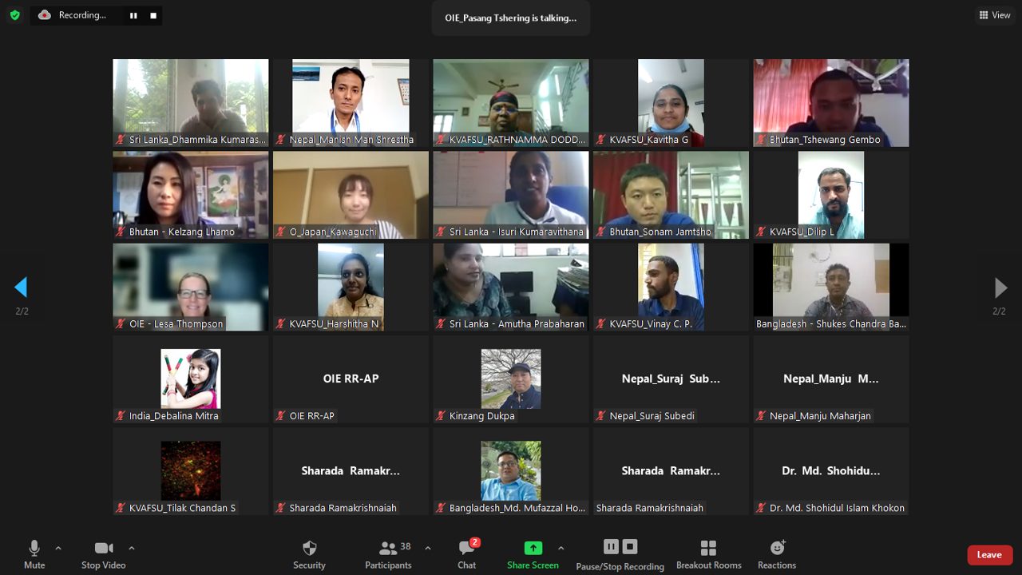Viewport: 1022px width, 575px height.
Task: Stop Video camera toggle
Action: (103, 554)
